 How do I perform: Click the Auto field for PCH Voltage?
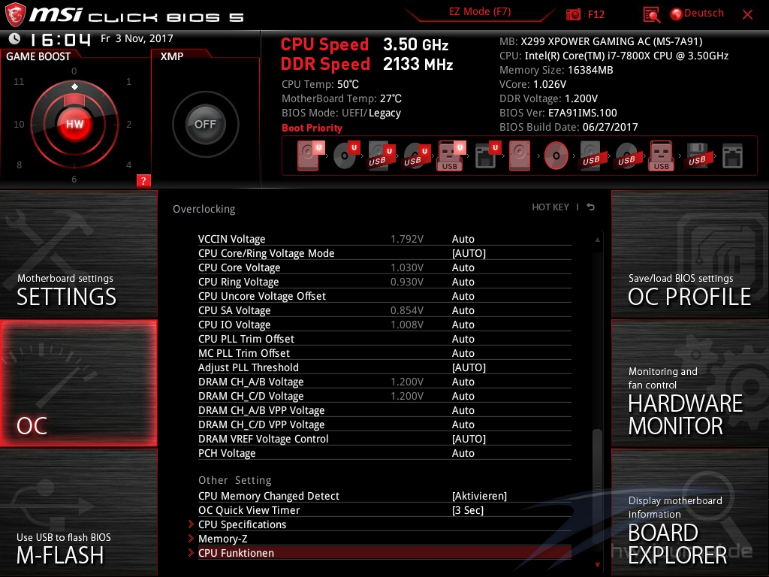[x=463, y=453]
